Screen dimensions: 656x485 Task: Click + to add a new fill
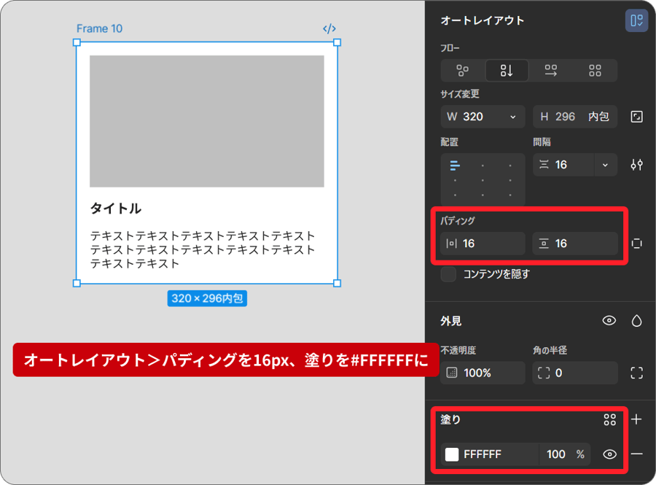click(638, 420)
